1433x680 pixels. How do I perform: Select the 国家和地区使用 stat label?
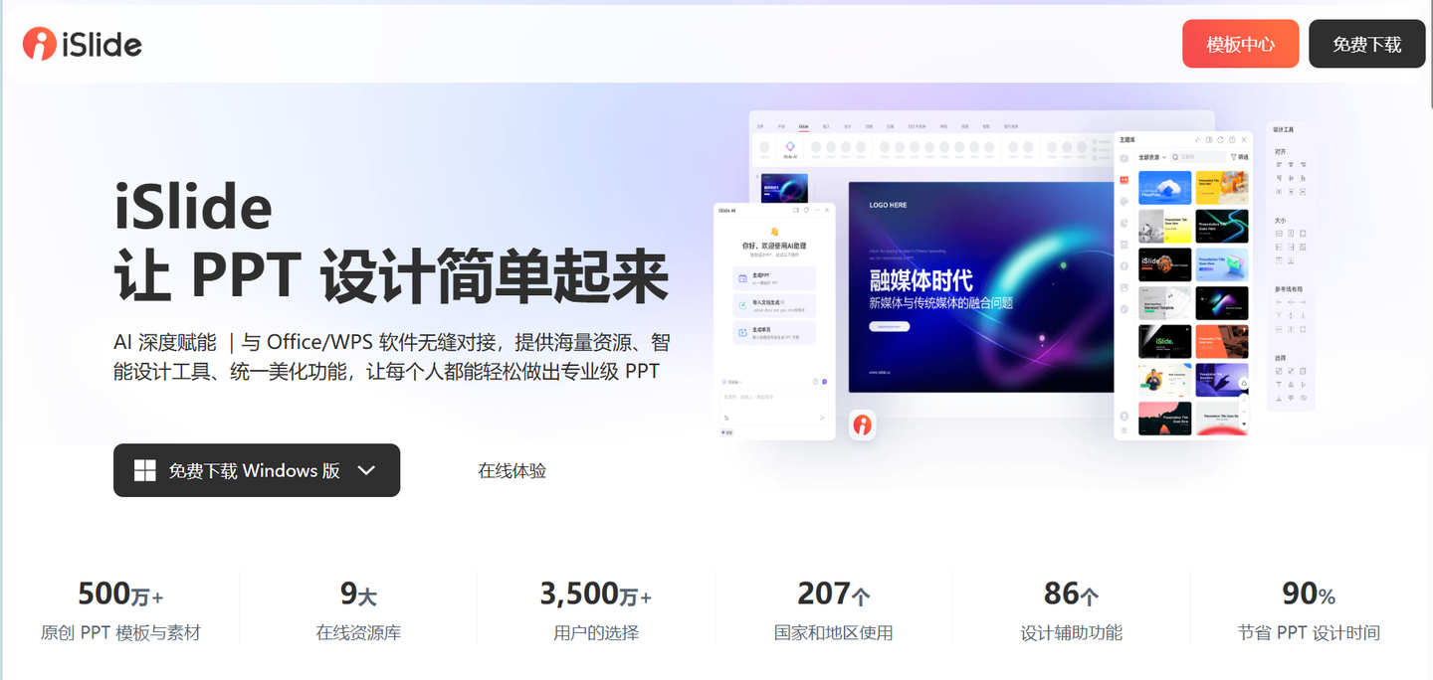[834, 632]
